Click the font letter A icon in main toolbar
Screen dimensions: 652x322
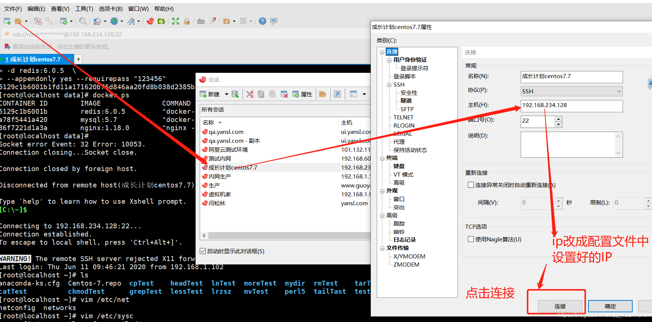tap(131, 21)
